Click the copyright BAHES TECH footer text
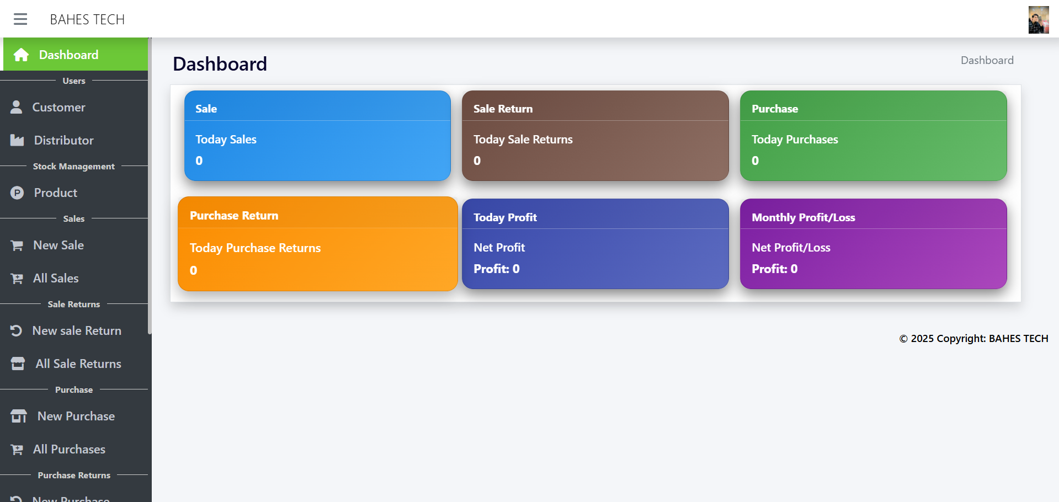 pyautogui.click(x=973, y=338)
